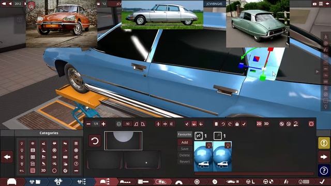Open the arch-shaped fender tab in bottom bar

[x=179, y=182]
